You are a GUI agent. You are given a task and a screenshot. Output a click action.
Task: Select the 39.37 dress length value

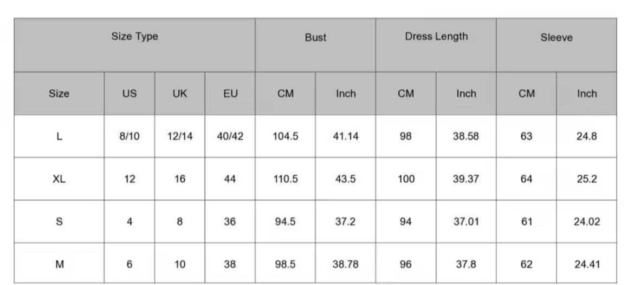466,179
